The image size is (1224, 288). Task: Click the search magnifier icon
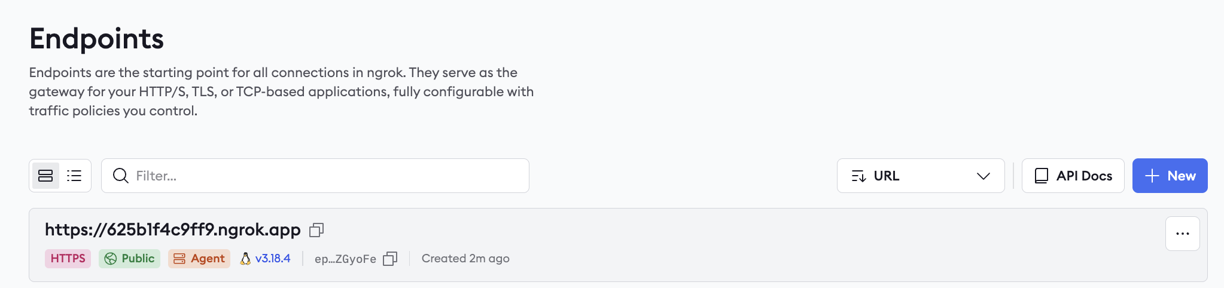[121, 176]
